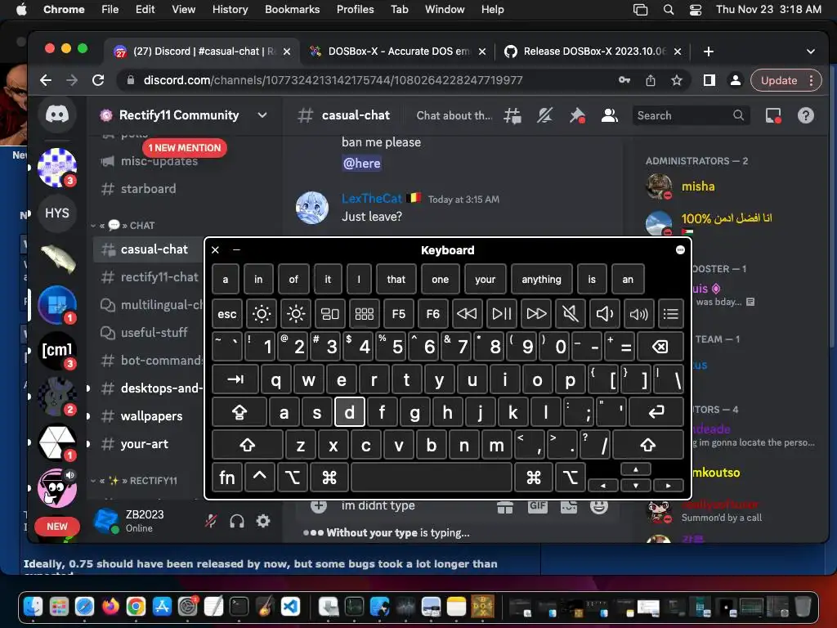Increase brightness key on on-screen keyboard
The image size is (837, 628).
coord(296,313)
